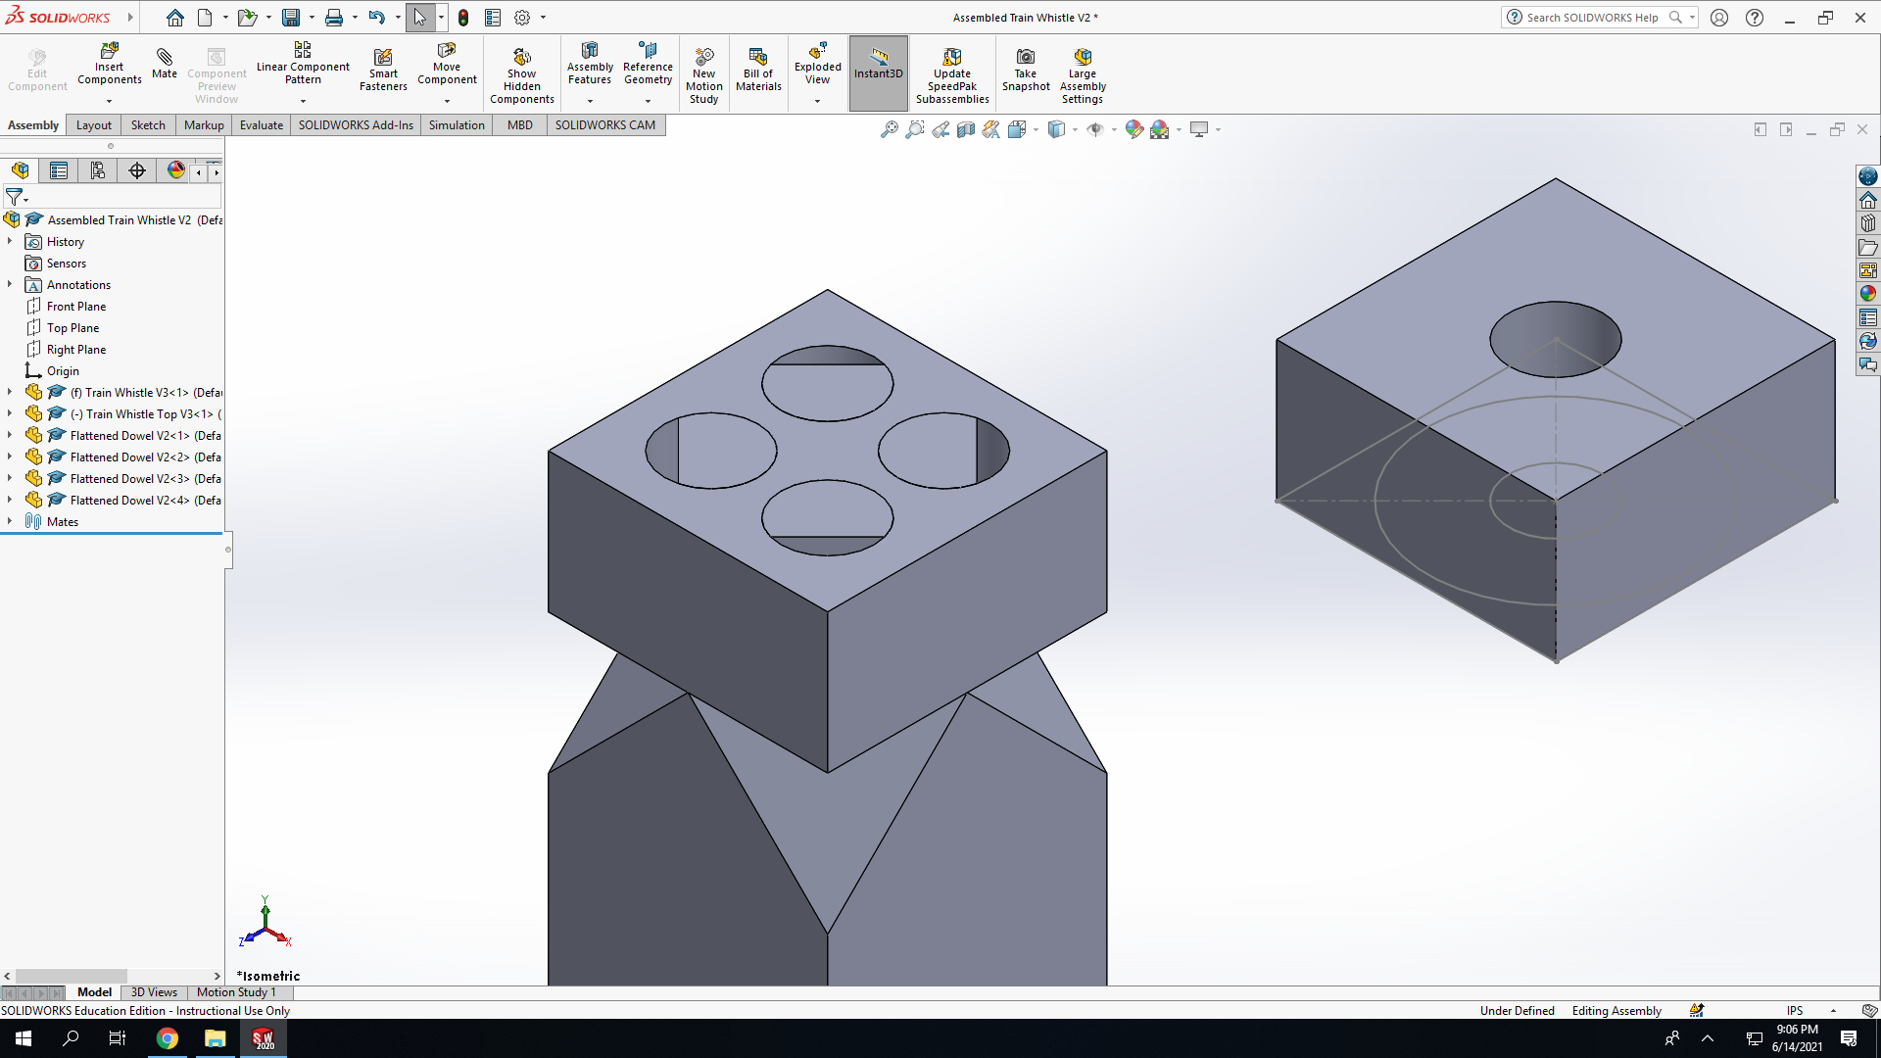Click the Search SOLIDWORKS Help field
Screen dimensions: 1881x1058
click(1592, 18)
